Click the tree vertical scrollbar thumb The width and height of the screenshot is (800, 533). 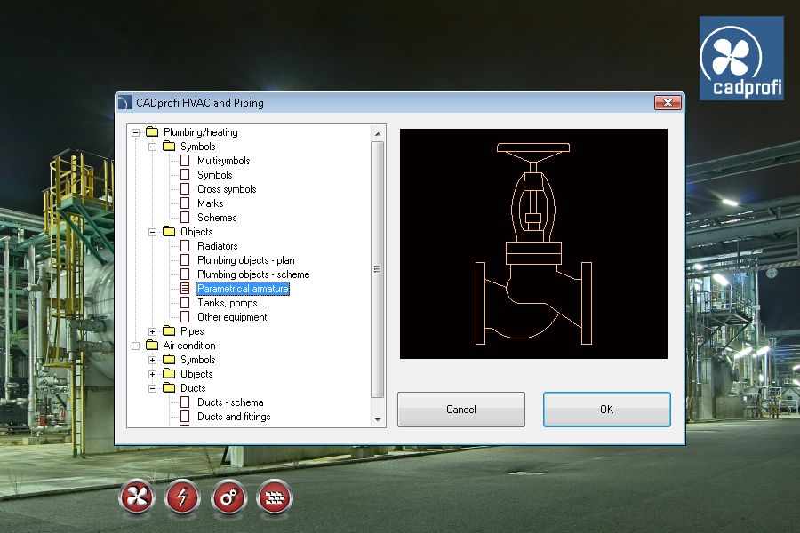pos(378,269)
